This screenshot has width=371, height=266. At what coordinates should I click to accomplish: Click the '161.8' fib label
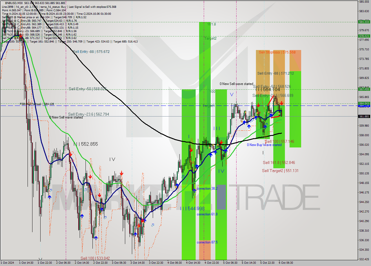[212, 24]
